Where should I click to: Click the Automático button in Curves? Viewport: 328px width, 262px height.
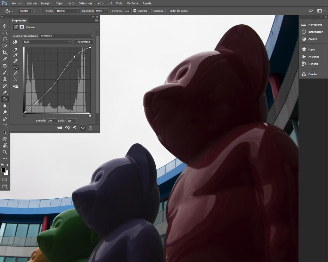click(x=84, y=42)
